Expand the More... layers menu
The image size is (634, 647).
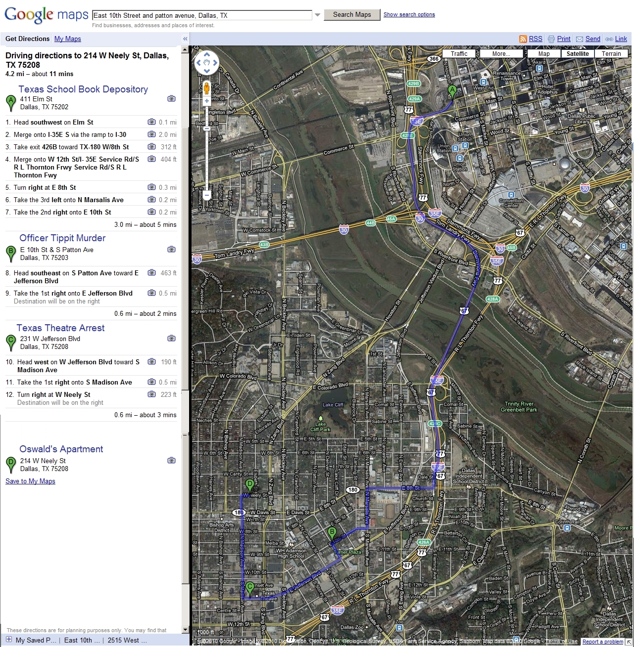click(500, 54)
